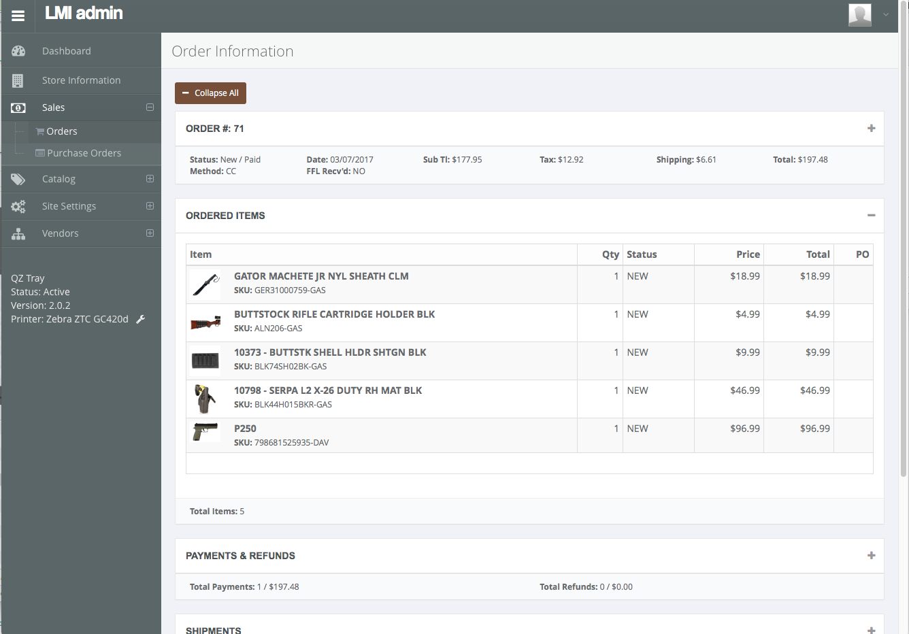Click the Dashboard gauge icon
The height and width of the screenshot is (634, 909).
pos(18,51)
